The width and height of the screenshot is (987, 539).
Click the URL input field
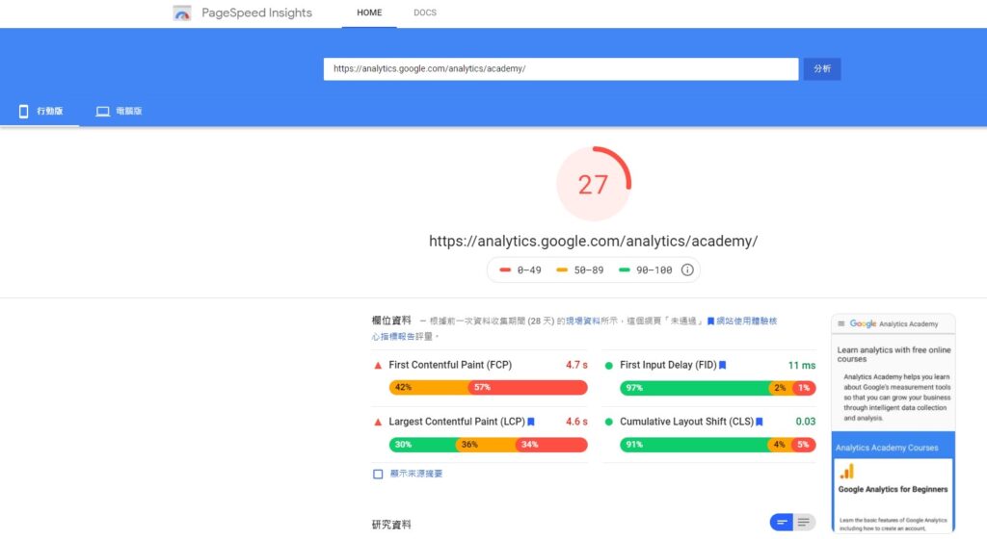[560, 69]
